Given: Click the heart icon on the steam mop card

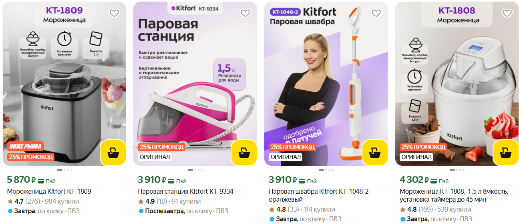Looking at the screenshot, I should click(x=376, y=13).
